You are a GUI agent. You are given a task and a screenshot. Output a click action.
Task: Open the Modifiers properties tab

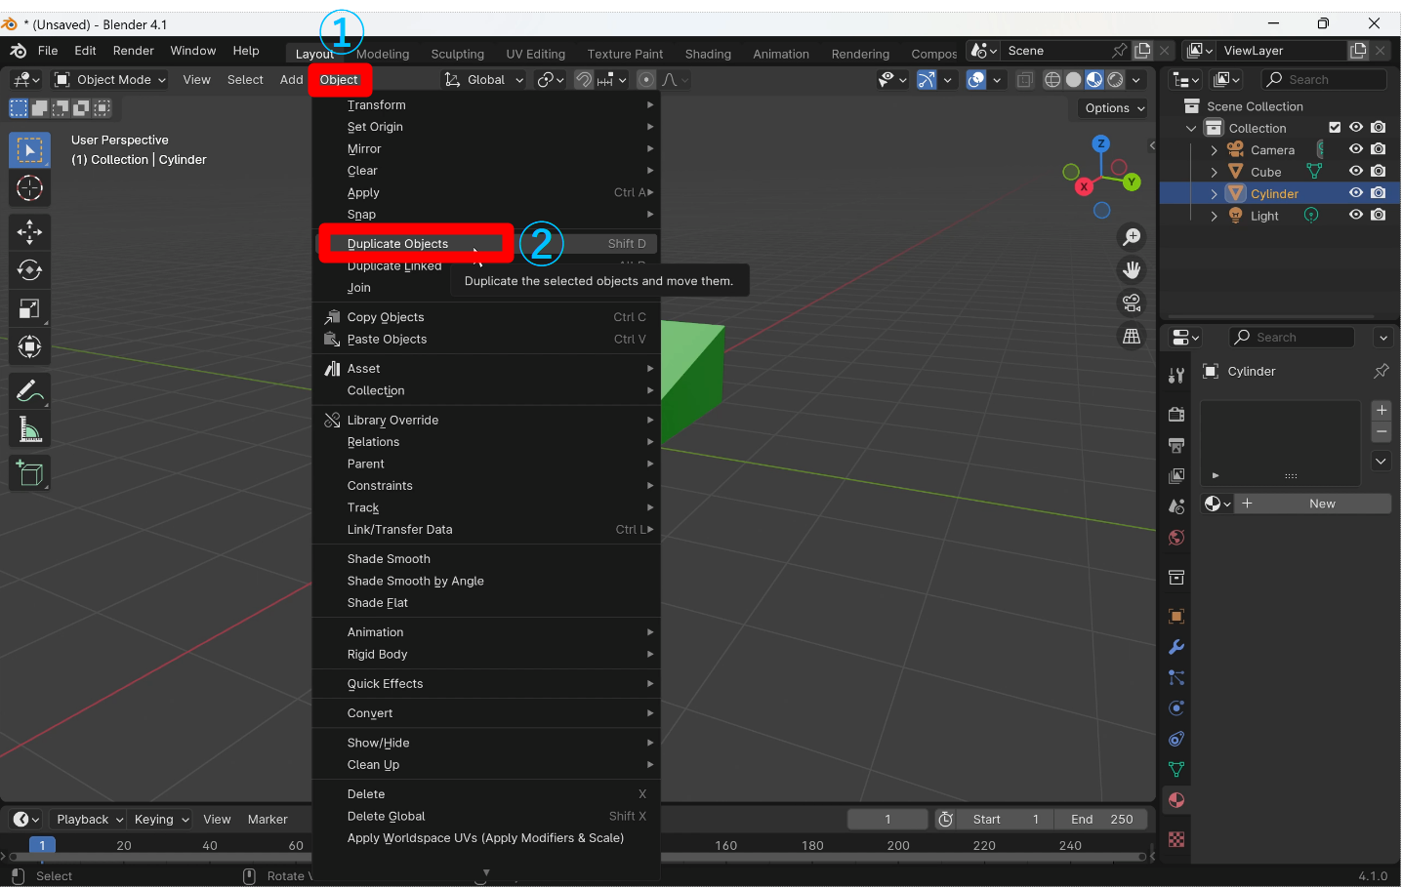(1176, 647)
